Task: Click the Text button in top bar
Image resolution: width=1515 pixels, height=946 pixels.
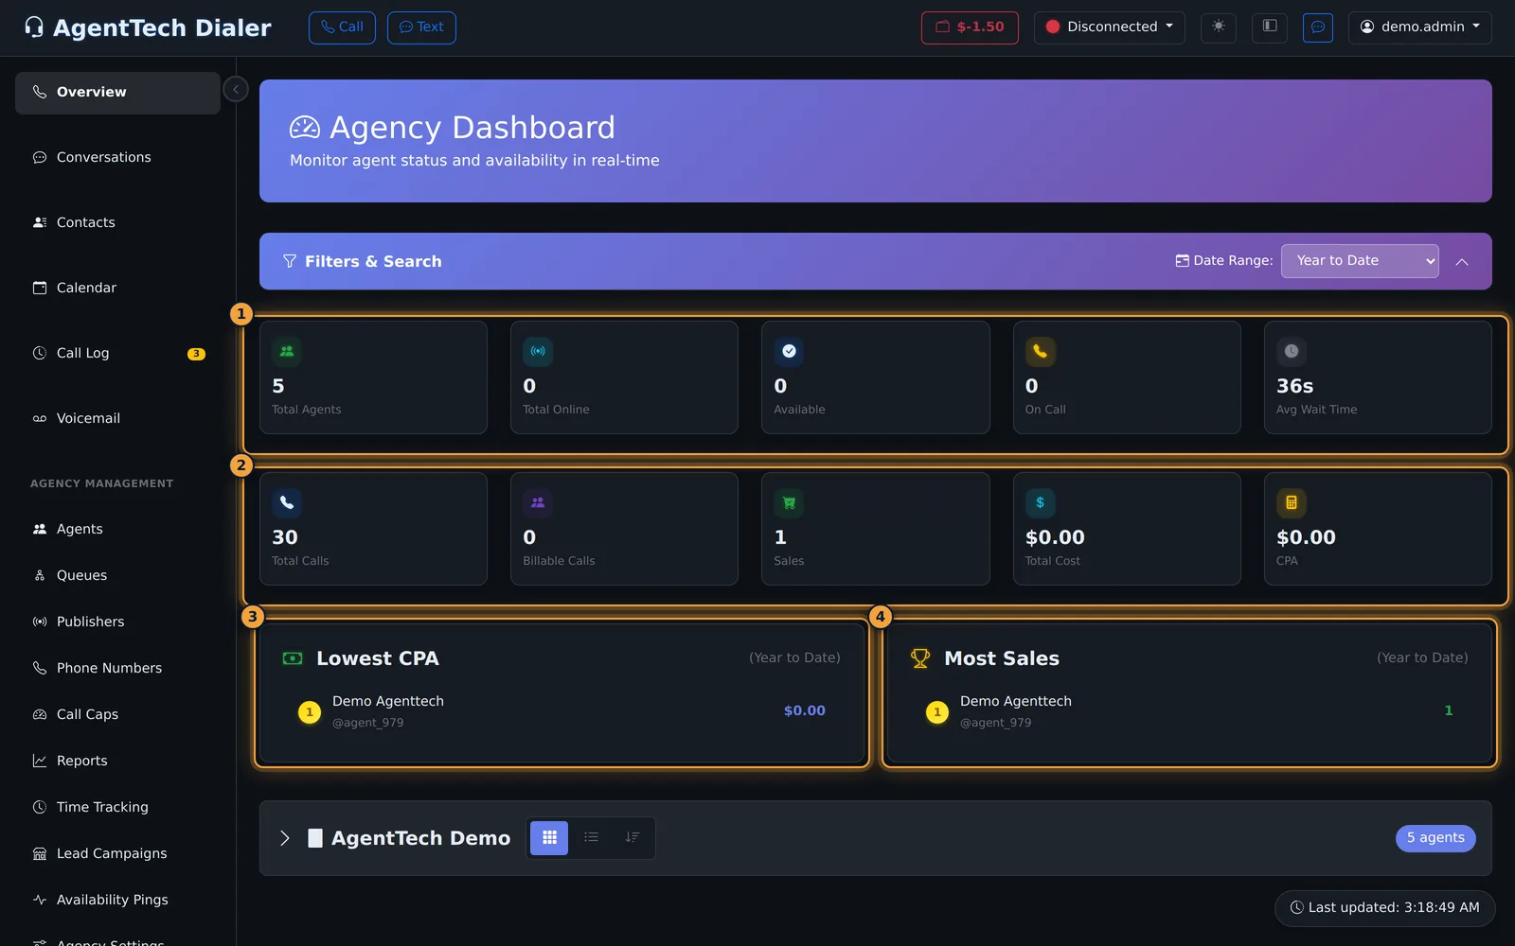Action: (x=421, y=27)
